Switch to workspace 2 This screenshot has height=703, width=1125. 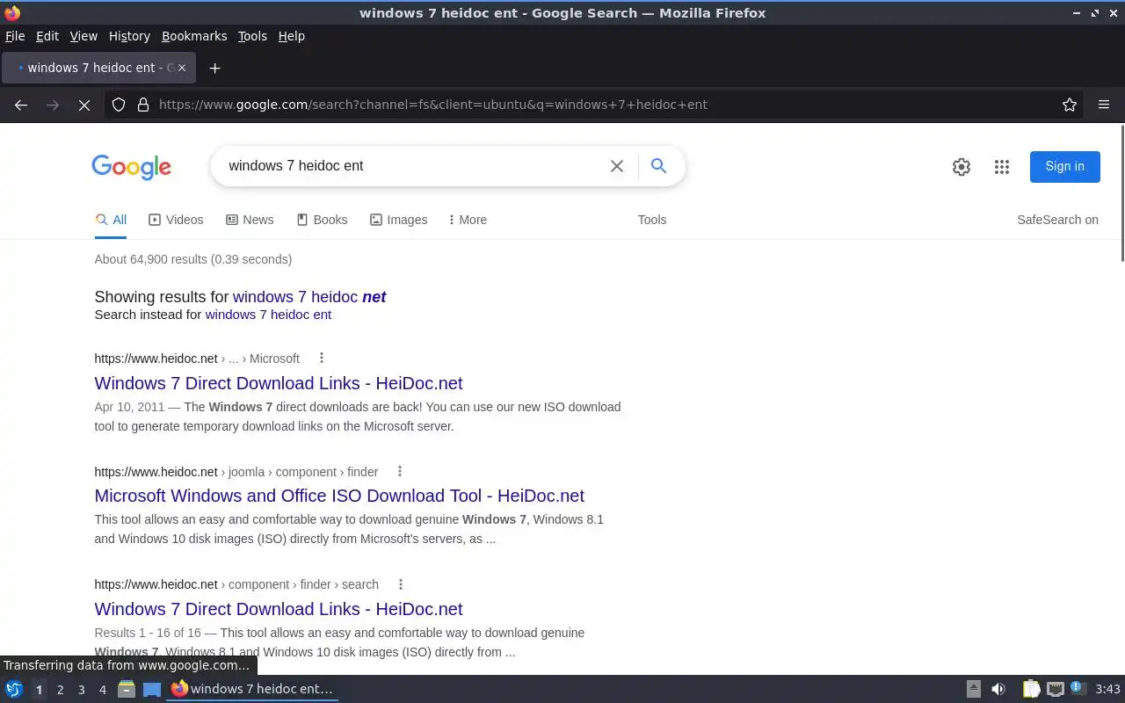click(60, 690)
